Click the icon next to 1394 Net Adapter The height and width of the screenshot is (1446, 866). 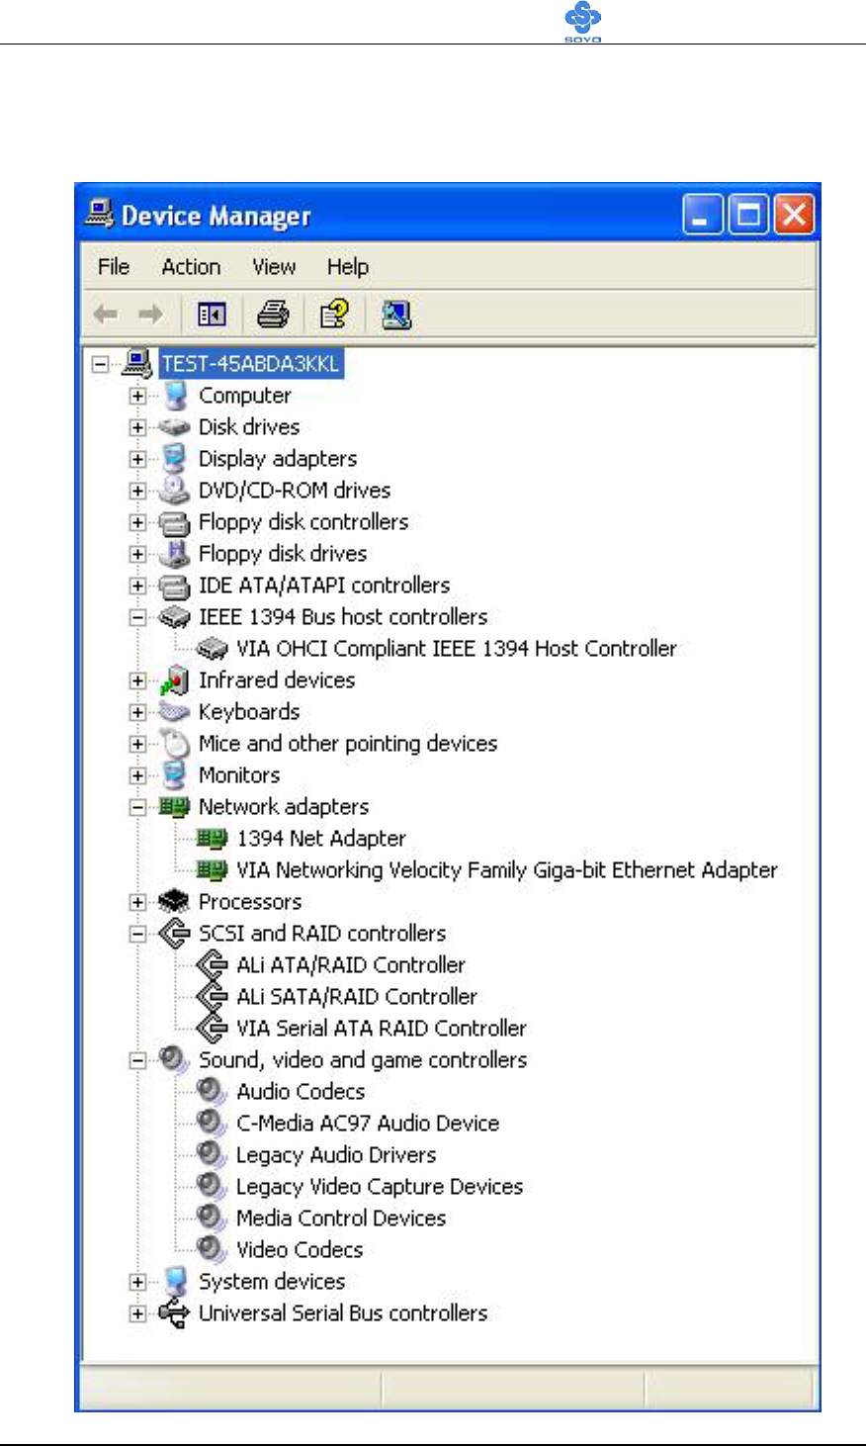point(212,839)
